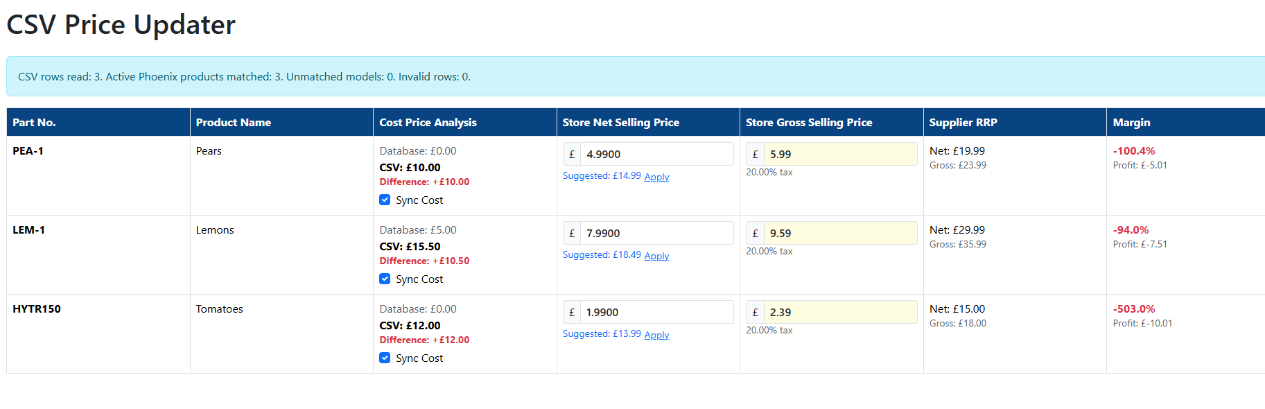Click the Part No. column header
The width and height of the screenshot is (1265, 409).
coord(98,122)
